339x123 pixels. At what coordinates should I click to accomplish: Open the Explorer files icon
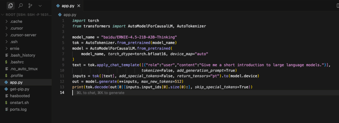click(x=10, y=6)
